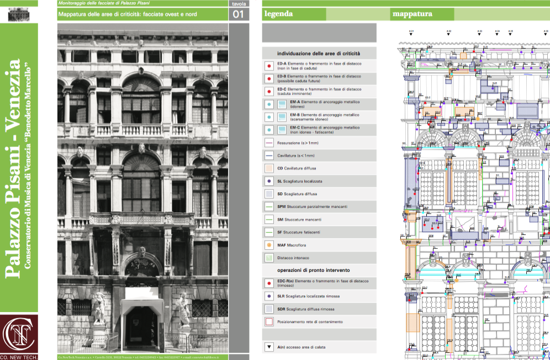This screenshot has width=550, height=360.
Task: Click the 'CD Cavillatura diffusa' label
Action: coord(297,169)
